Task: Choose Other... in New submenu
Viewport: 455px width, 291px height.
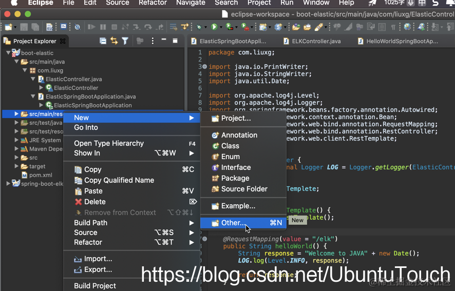Action: tap(243, 223)
